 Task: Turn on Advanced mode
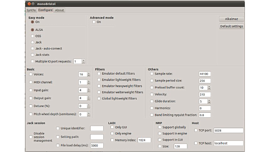pos(94,22)
